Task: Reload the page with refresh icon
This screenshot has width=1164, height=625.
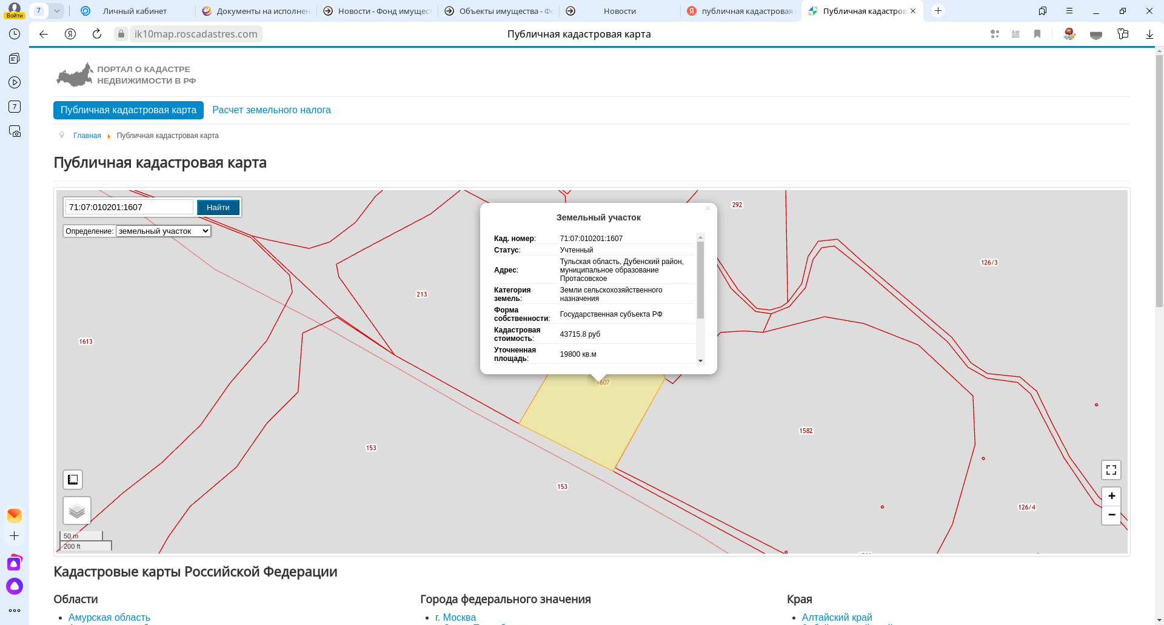Action: pos(97,34)
